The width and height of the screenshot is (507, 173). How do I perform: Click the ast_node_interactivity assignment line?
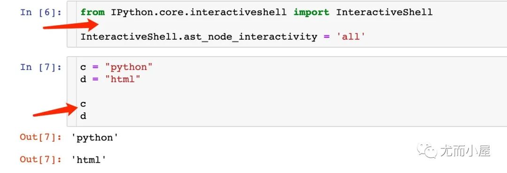pyautogui.click(x=223, y=37)
